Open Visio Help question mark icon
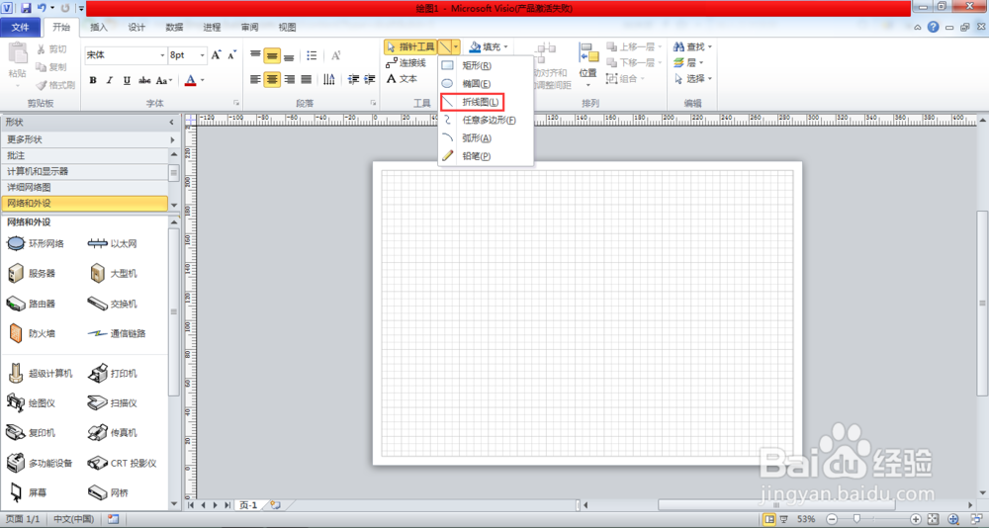The image size is (989, 528). click(x=933, y=27)
